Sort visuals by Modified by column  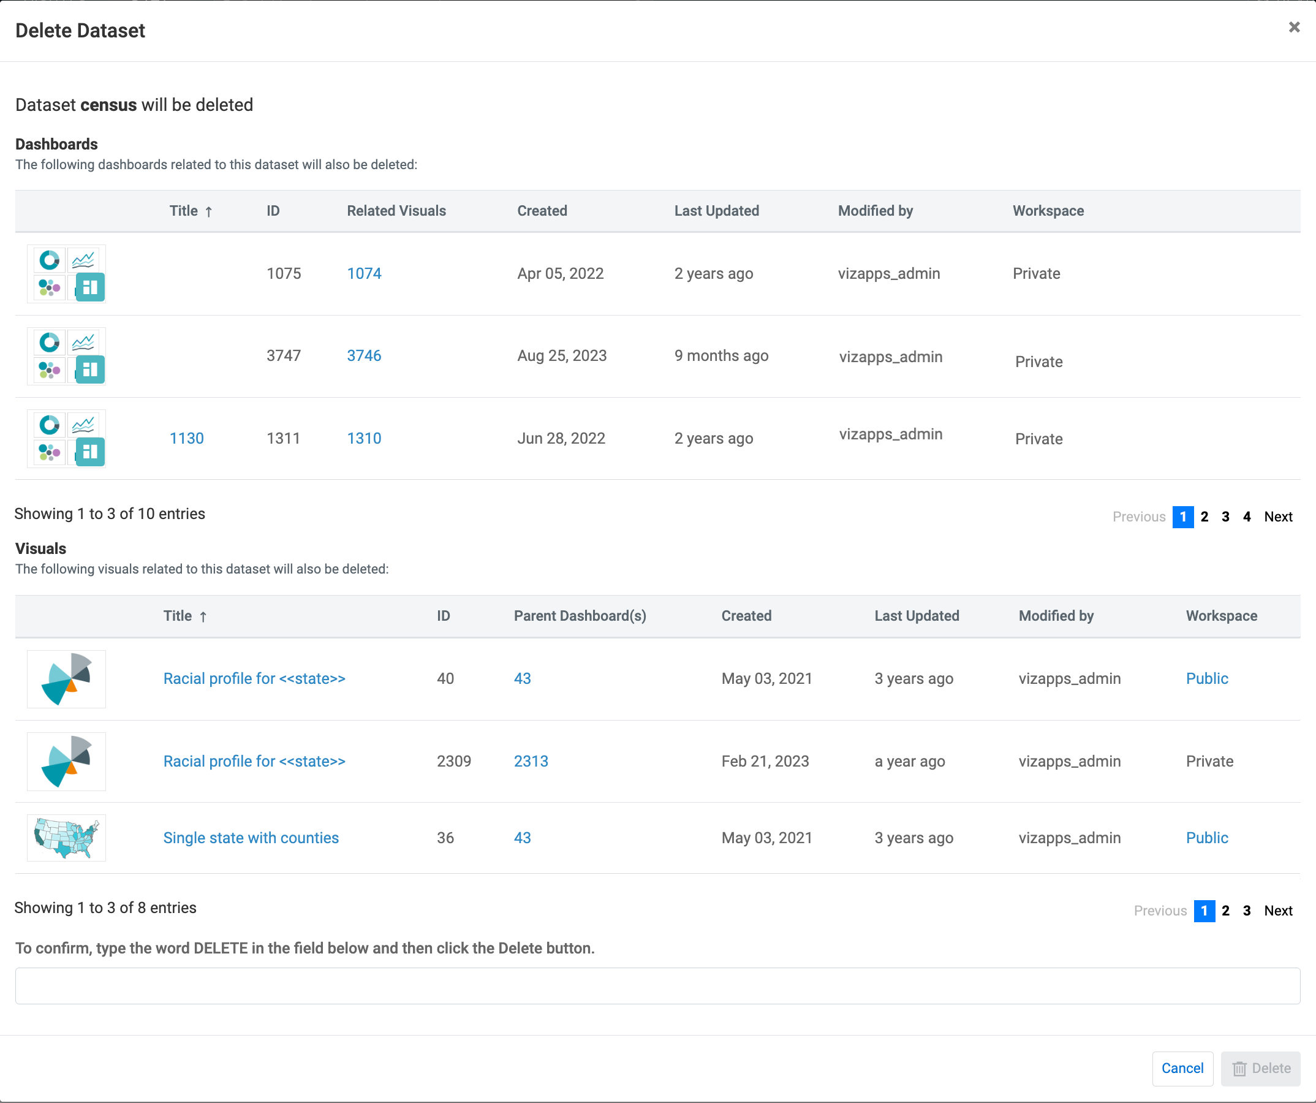point(1056,616)
